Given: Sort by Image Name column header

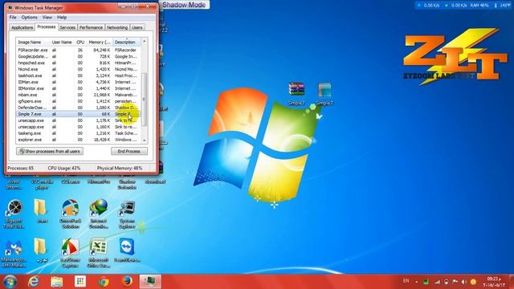Looking at the screenshot, I should [x=33, y=43].
